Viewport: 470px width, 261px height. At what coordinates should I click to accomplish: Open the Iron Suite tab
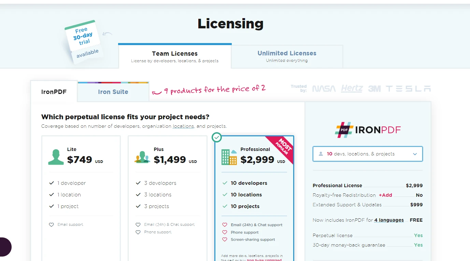tap(113, 92)
